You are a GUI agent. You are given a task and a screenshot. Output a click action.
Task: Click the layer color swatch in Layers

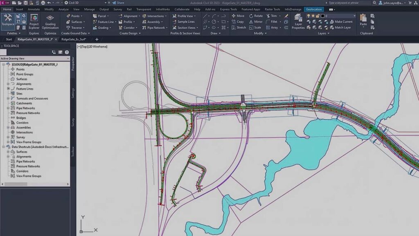(x=323, y=16)
